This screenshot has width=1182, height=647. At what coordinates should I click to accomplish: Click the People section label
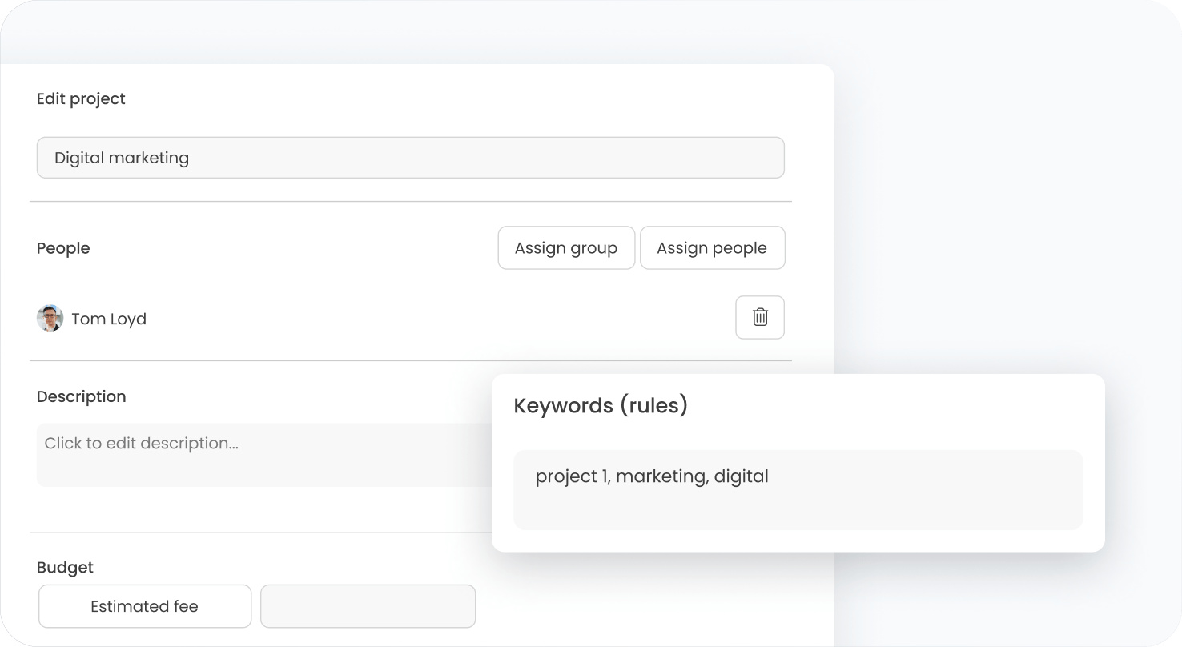[63, 248]
